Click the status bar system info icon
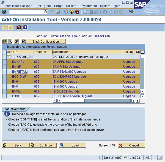 [125, 158]
